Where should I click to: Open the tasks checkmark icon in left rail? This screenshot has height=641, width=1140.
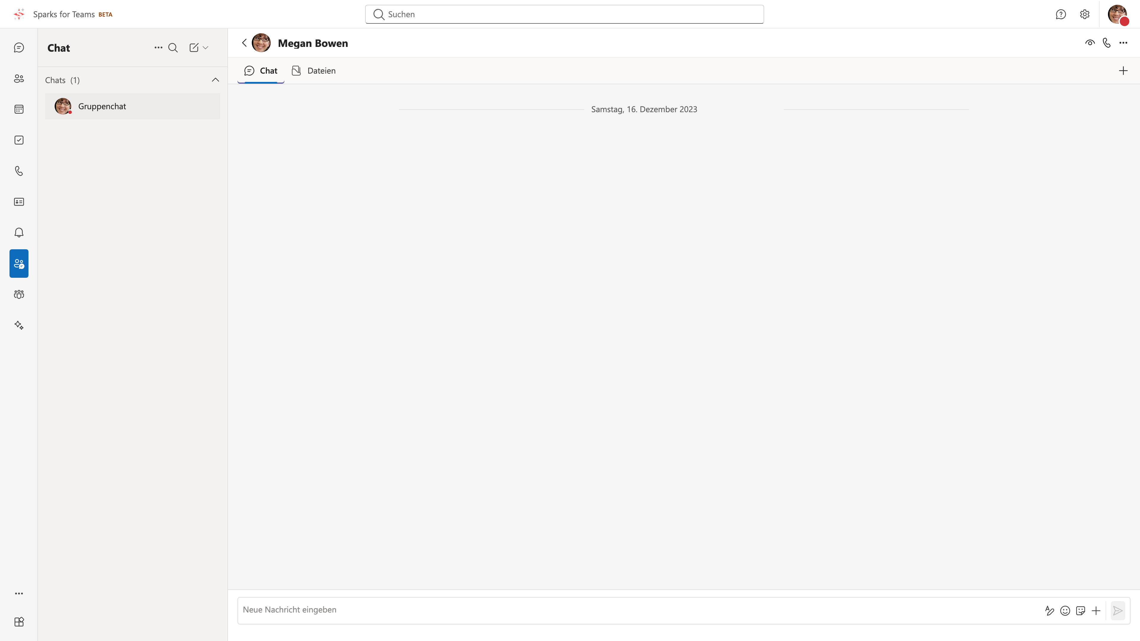pyautogui.click(x=19, y=140)
